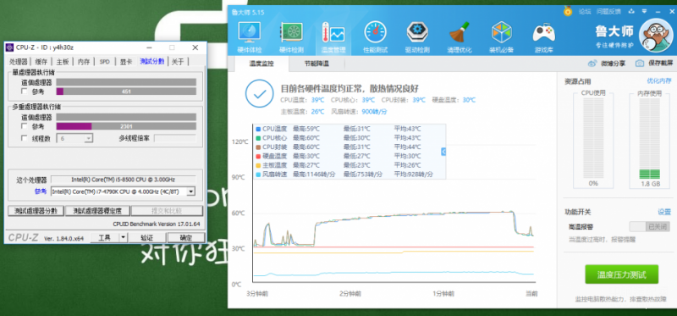Check the single-thread 參考 checkbox
The width and height of the screenshot is (677, 316).
[x=25, y=91]
